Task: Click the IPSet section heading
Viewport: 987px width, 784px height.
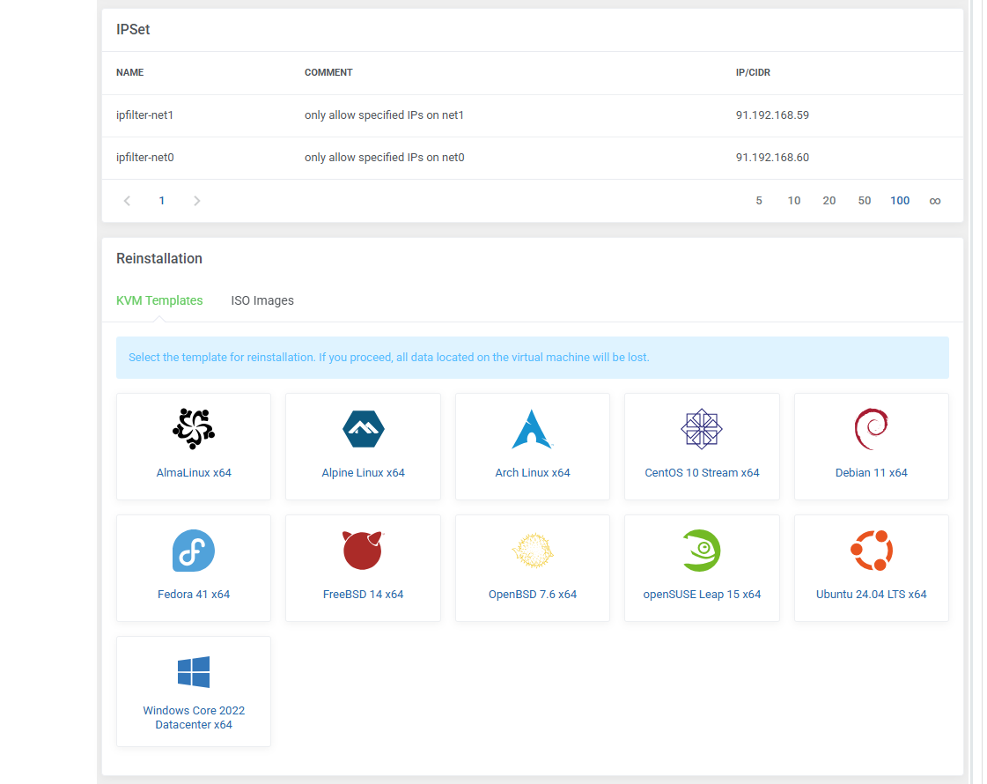Action: pyautogui.click(x=133, y=30)
